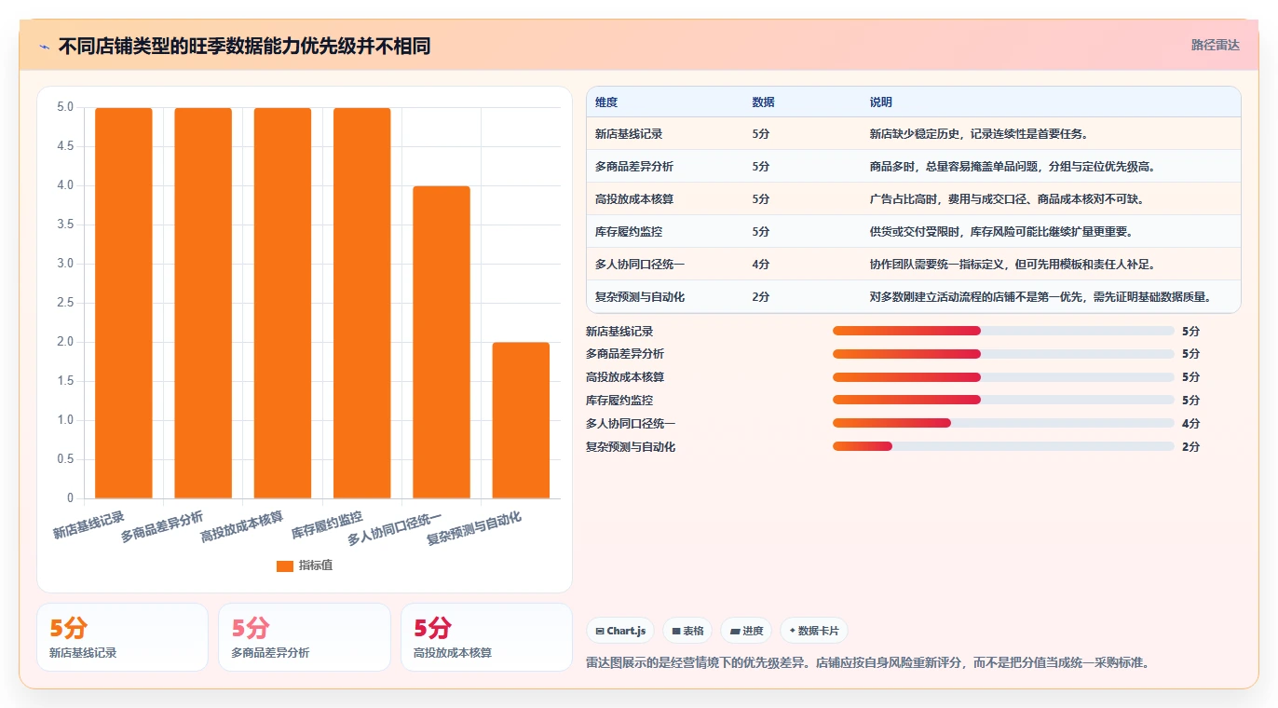Click the 2.5 y-axis tick label
Viewport: 1278px width, 708px height.
[x=64, y=303]
